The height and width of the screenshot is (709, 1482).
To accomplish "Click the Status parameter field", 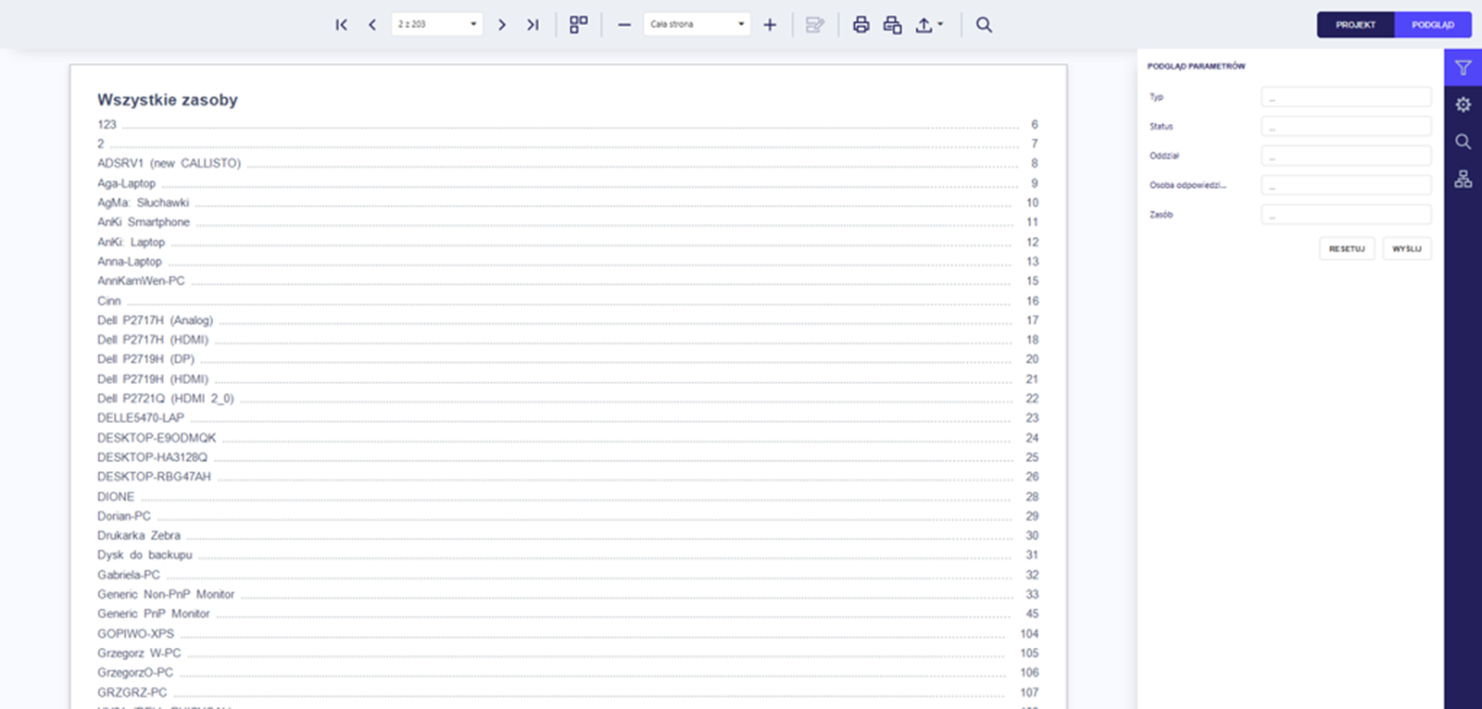I will tap(1345, 127).
